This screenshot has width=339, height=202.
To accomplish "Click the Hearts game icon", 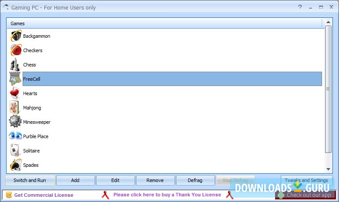I will [x=15, y=93].
